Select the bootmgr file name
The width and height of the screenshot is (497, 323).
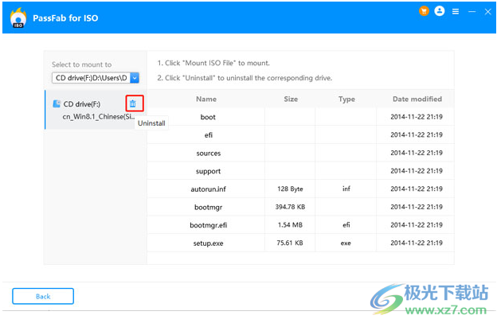click(x=208, y=207)
